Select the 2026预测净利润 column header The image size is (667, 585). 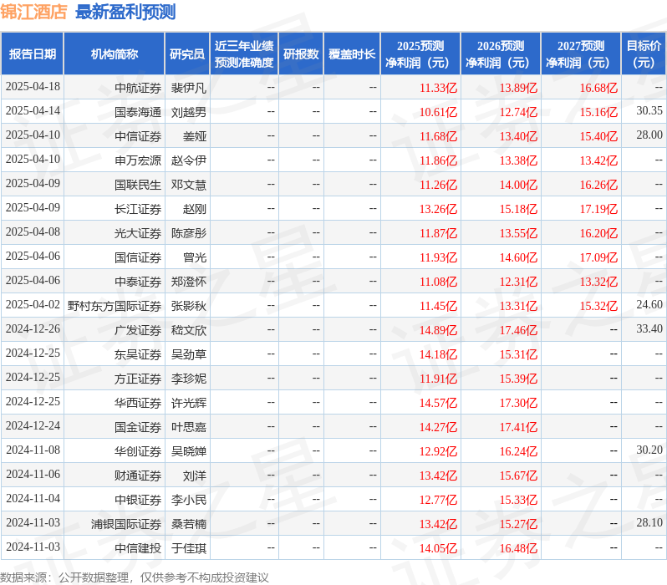pos(501,54)
